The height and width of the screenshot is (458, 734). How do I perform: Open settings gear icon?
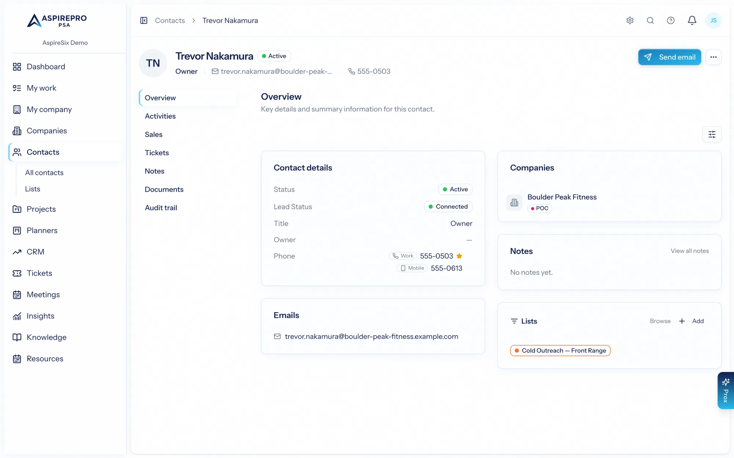[x=630, y=21]
